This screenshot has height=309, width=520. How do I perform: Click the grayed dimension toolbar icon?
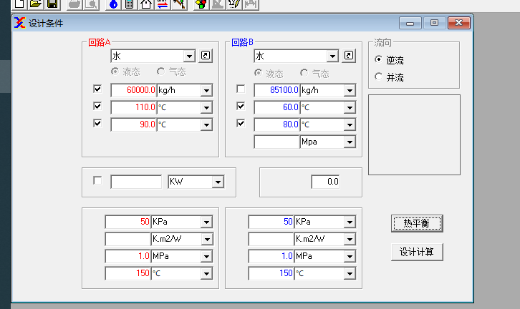251,4
